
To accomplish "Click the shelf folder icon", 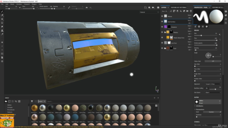I will pyautogui.click(x=6, y=101).
